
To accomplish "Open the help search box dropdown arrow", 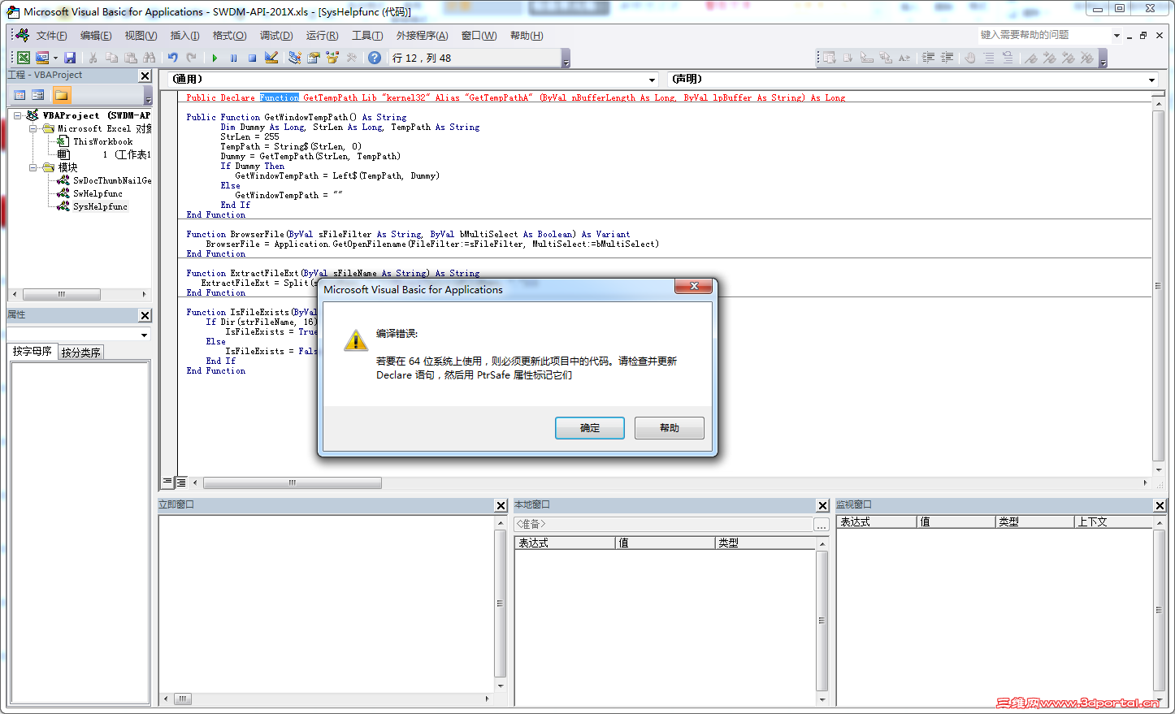I will pos(1116,36).
